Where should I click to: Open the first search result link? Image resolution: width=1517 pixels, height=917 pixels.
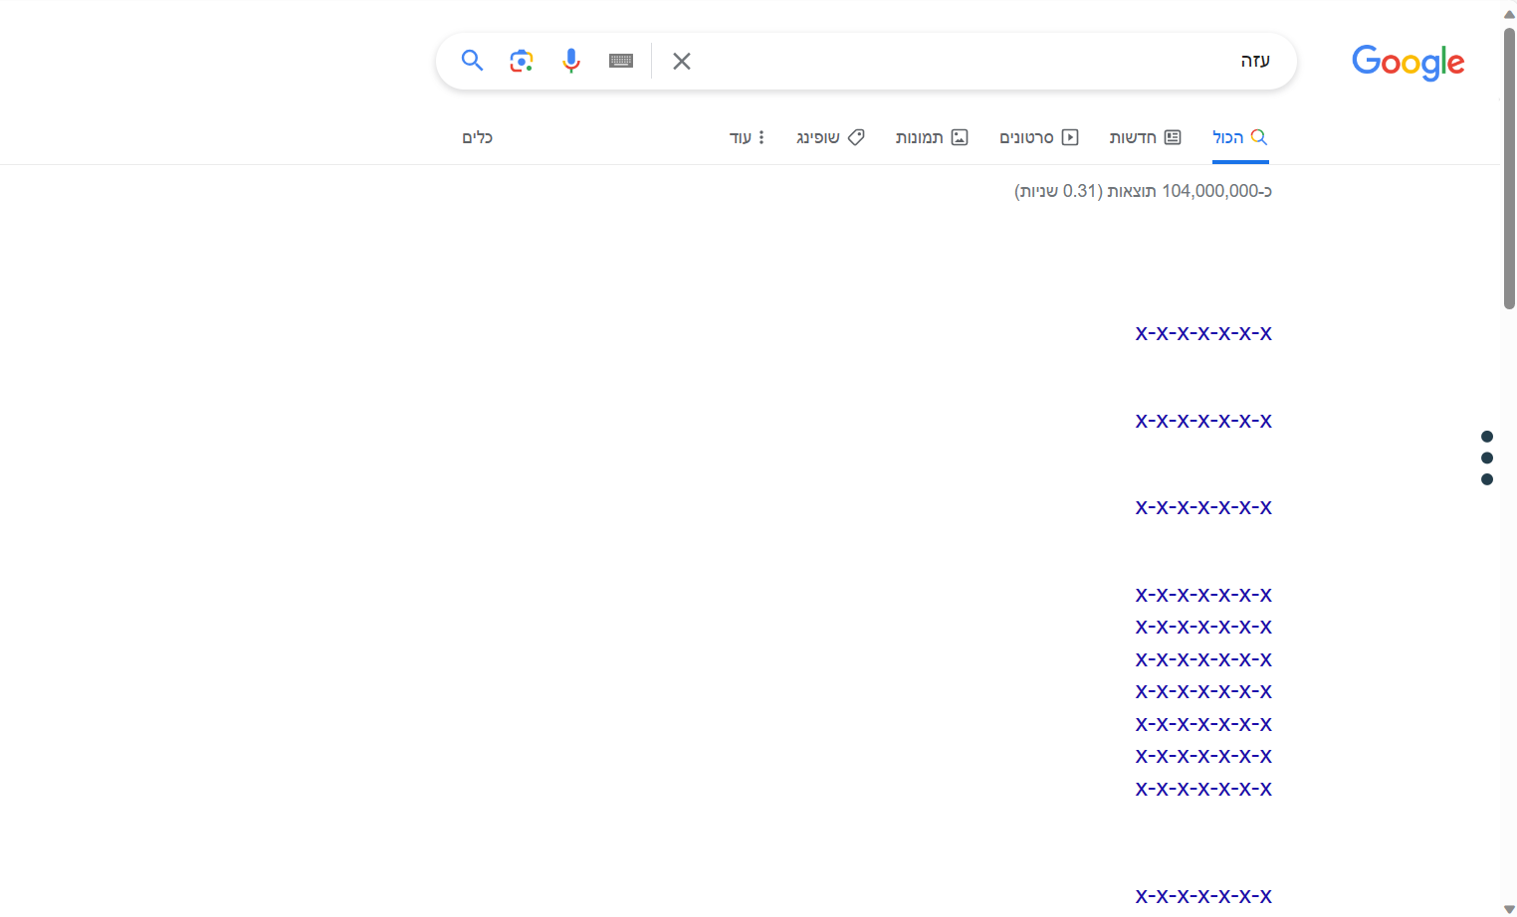pyautogui.click(x=1202, y=333)
